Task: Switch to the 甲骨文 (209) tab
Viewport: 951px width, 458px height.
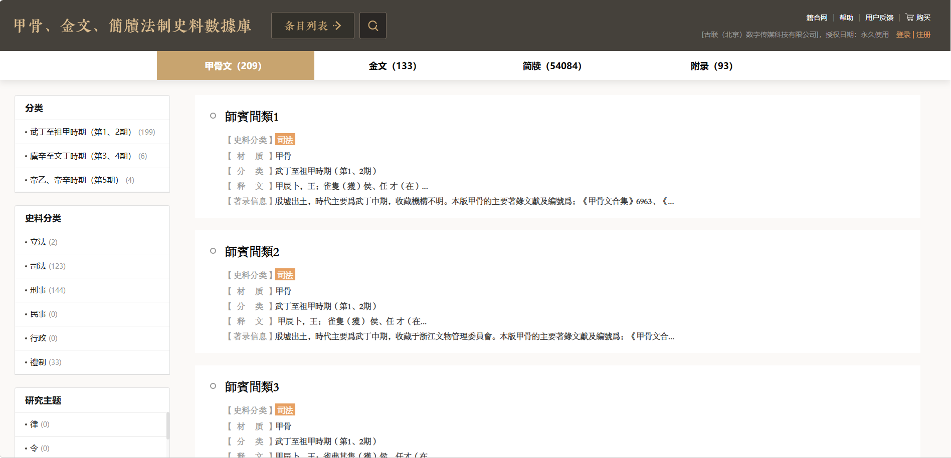Action: pyautogui.click(x=236, y=66)
